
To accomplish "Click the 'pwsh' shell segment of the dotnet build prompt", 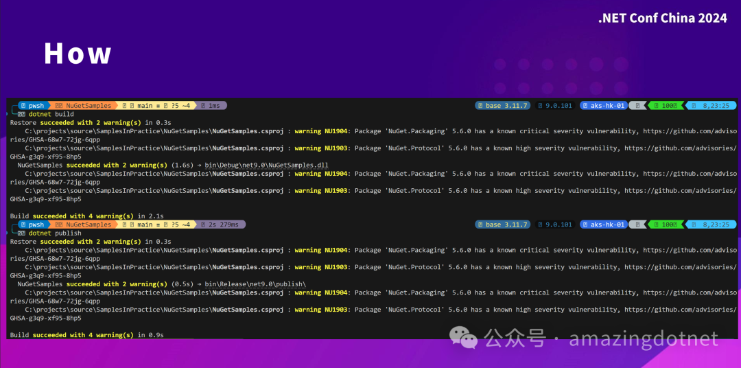I will click(x=32, y=106).
